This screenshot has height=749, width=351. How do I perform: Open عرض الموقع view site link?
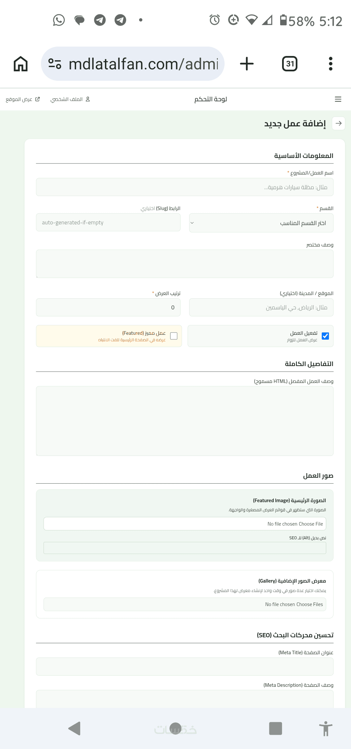[23, 99]
